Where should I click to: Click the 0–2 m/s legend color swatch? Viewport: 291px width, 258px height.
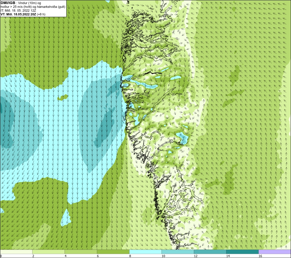pyautogui.click(x=16, y=252)
